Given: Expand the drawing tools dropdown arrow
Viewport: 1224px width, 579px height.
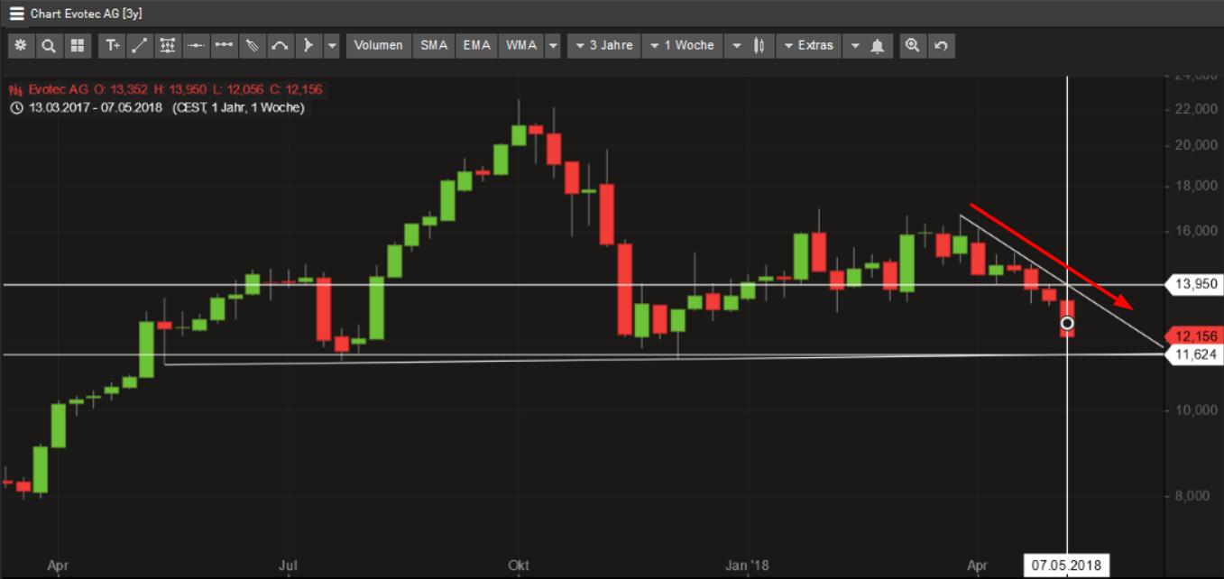Looking at the screenshot, I should click(332, 46).
